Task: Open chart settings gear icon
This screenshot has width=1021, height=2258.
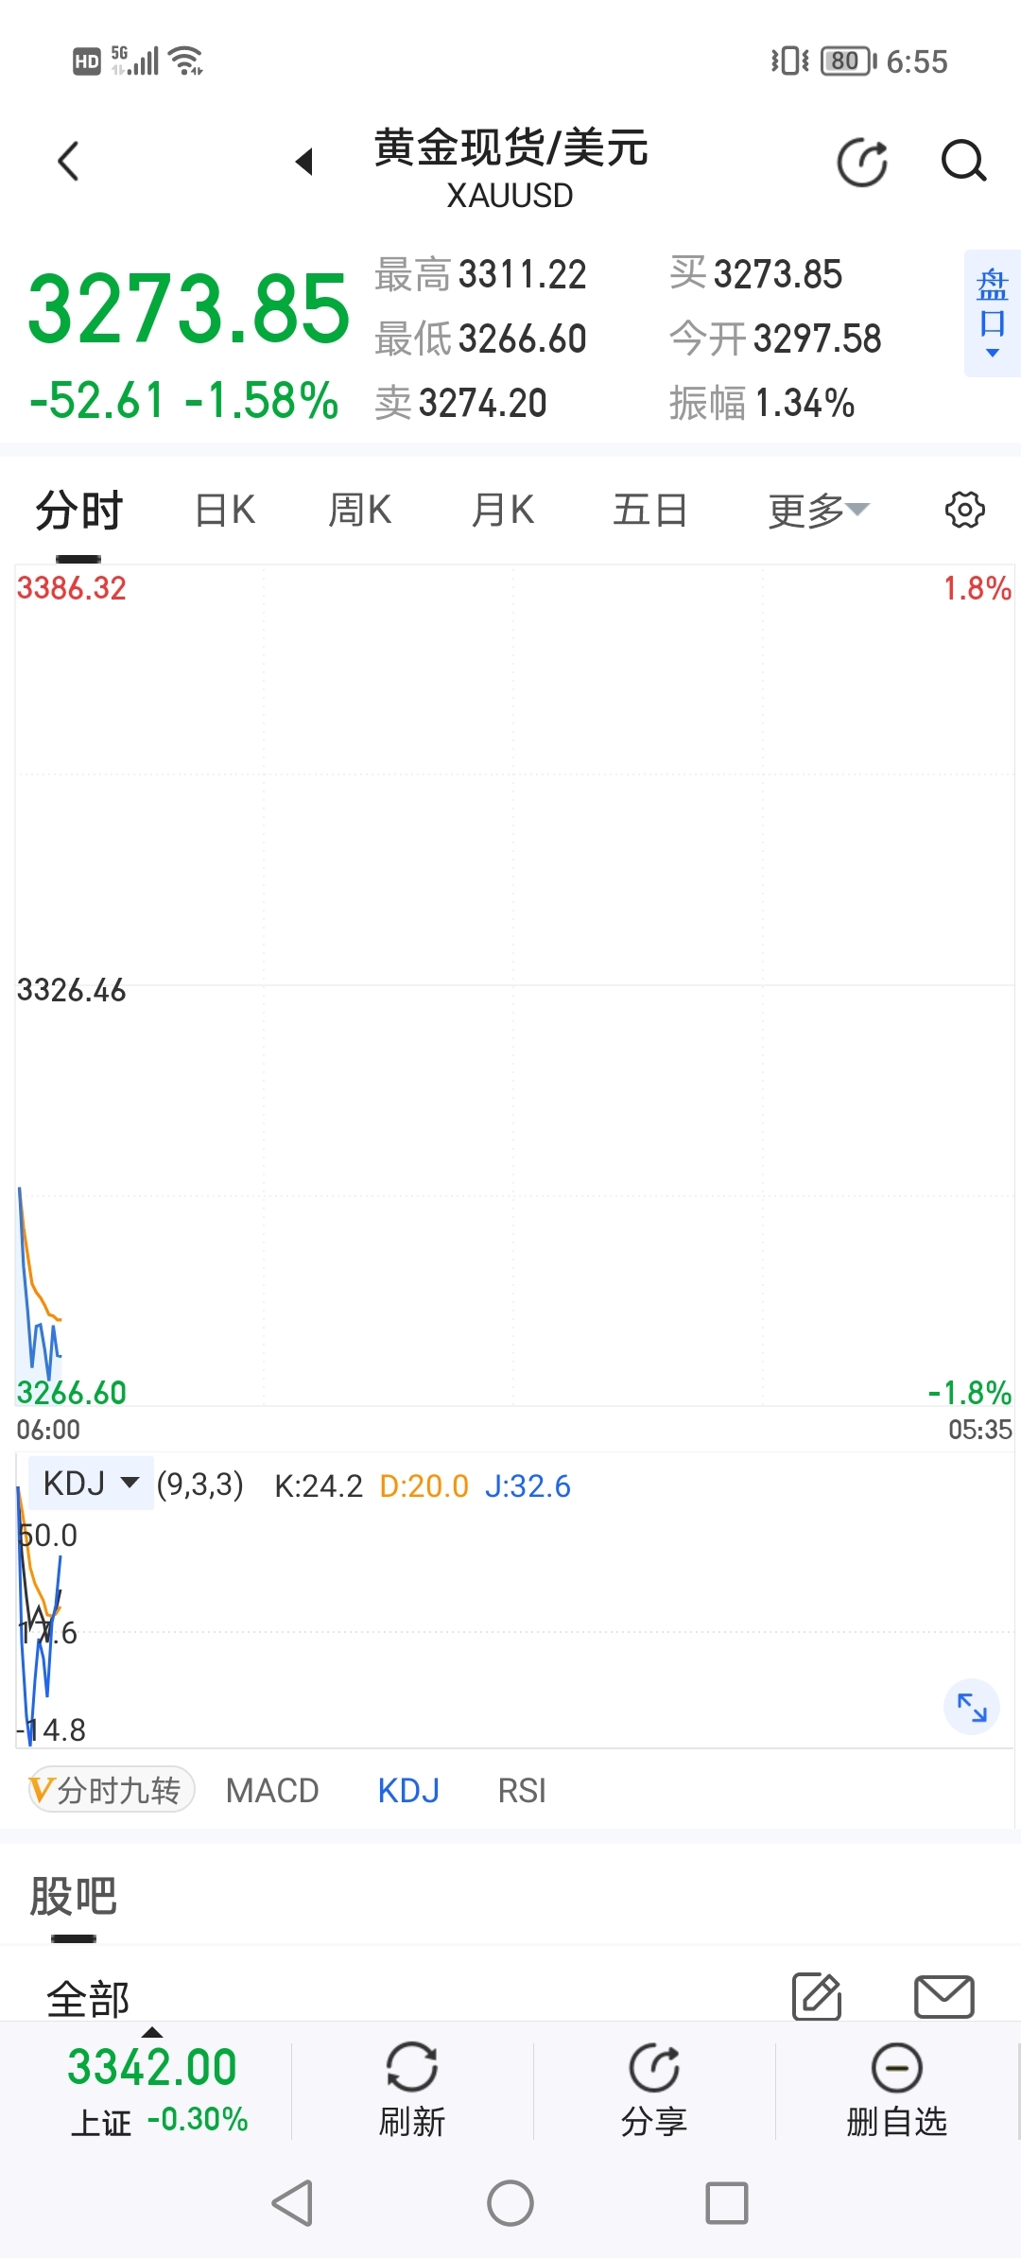Action: [x=964, y=510]
